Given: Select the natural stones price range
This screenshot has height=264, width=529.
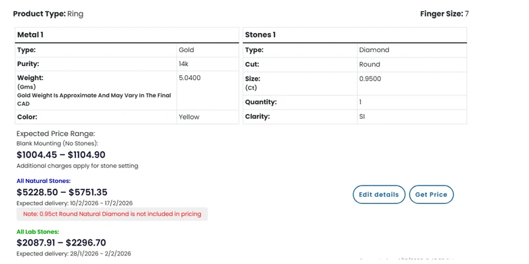Looking at the screenshot, I should click(61, 192).
